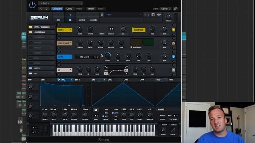The width and height of the screenshot is (255, 143).
Task: Click the Serum logo
Action: (x=39, y=17)
